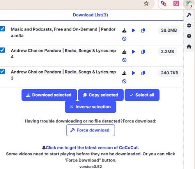
Task: Download the Andrew Choi mp3 file
Action: (124, 73)
